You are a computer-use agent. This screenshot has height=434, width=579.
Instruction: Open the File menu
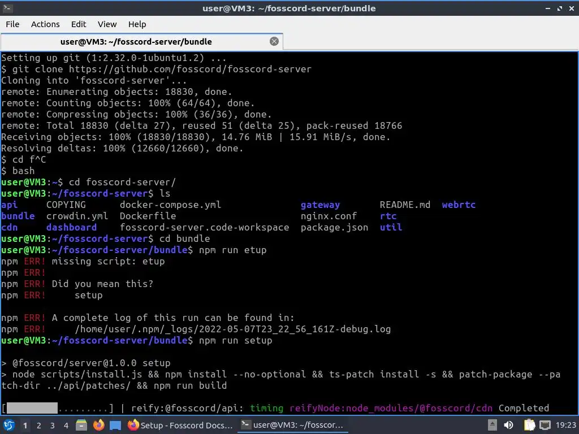point(12,24)
